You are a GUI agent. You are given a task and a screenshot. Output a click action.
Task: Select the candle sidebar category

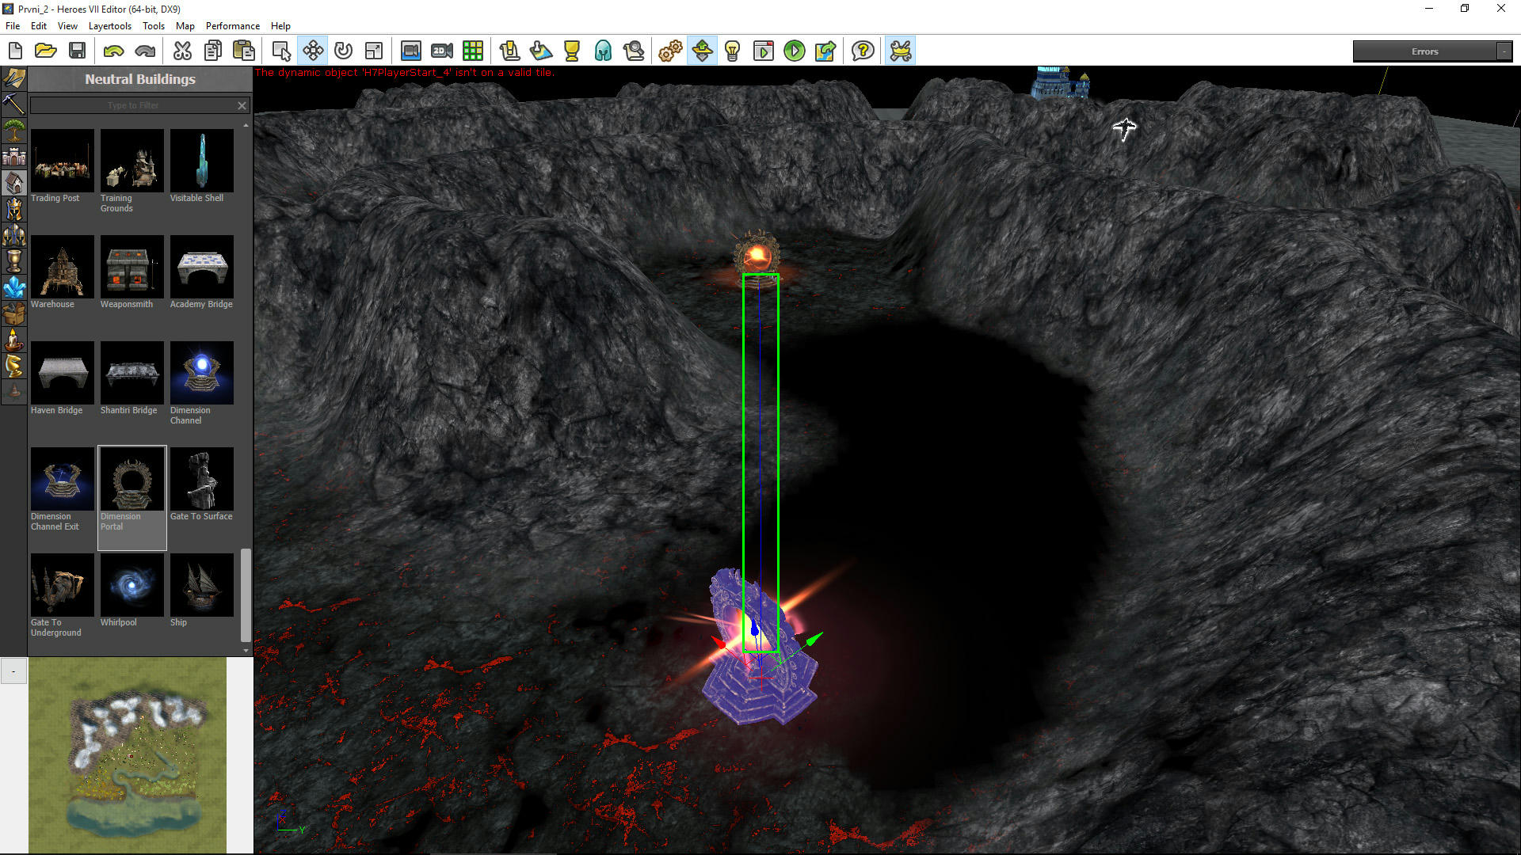[14, 340]
